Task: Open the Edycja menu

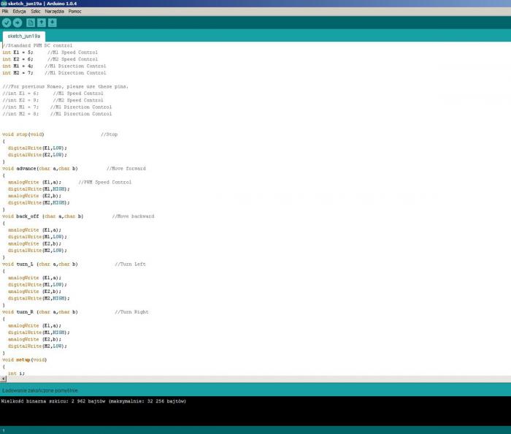Action: point(20,12)
